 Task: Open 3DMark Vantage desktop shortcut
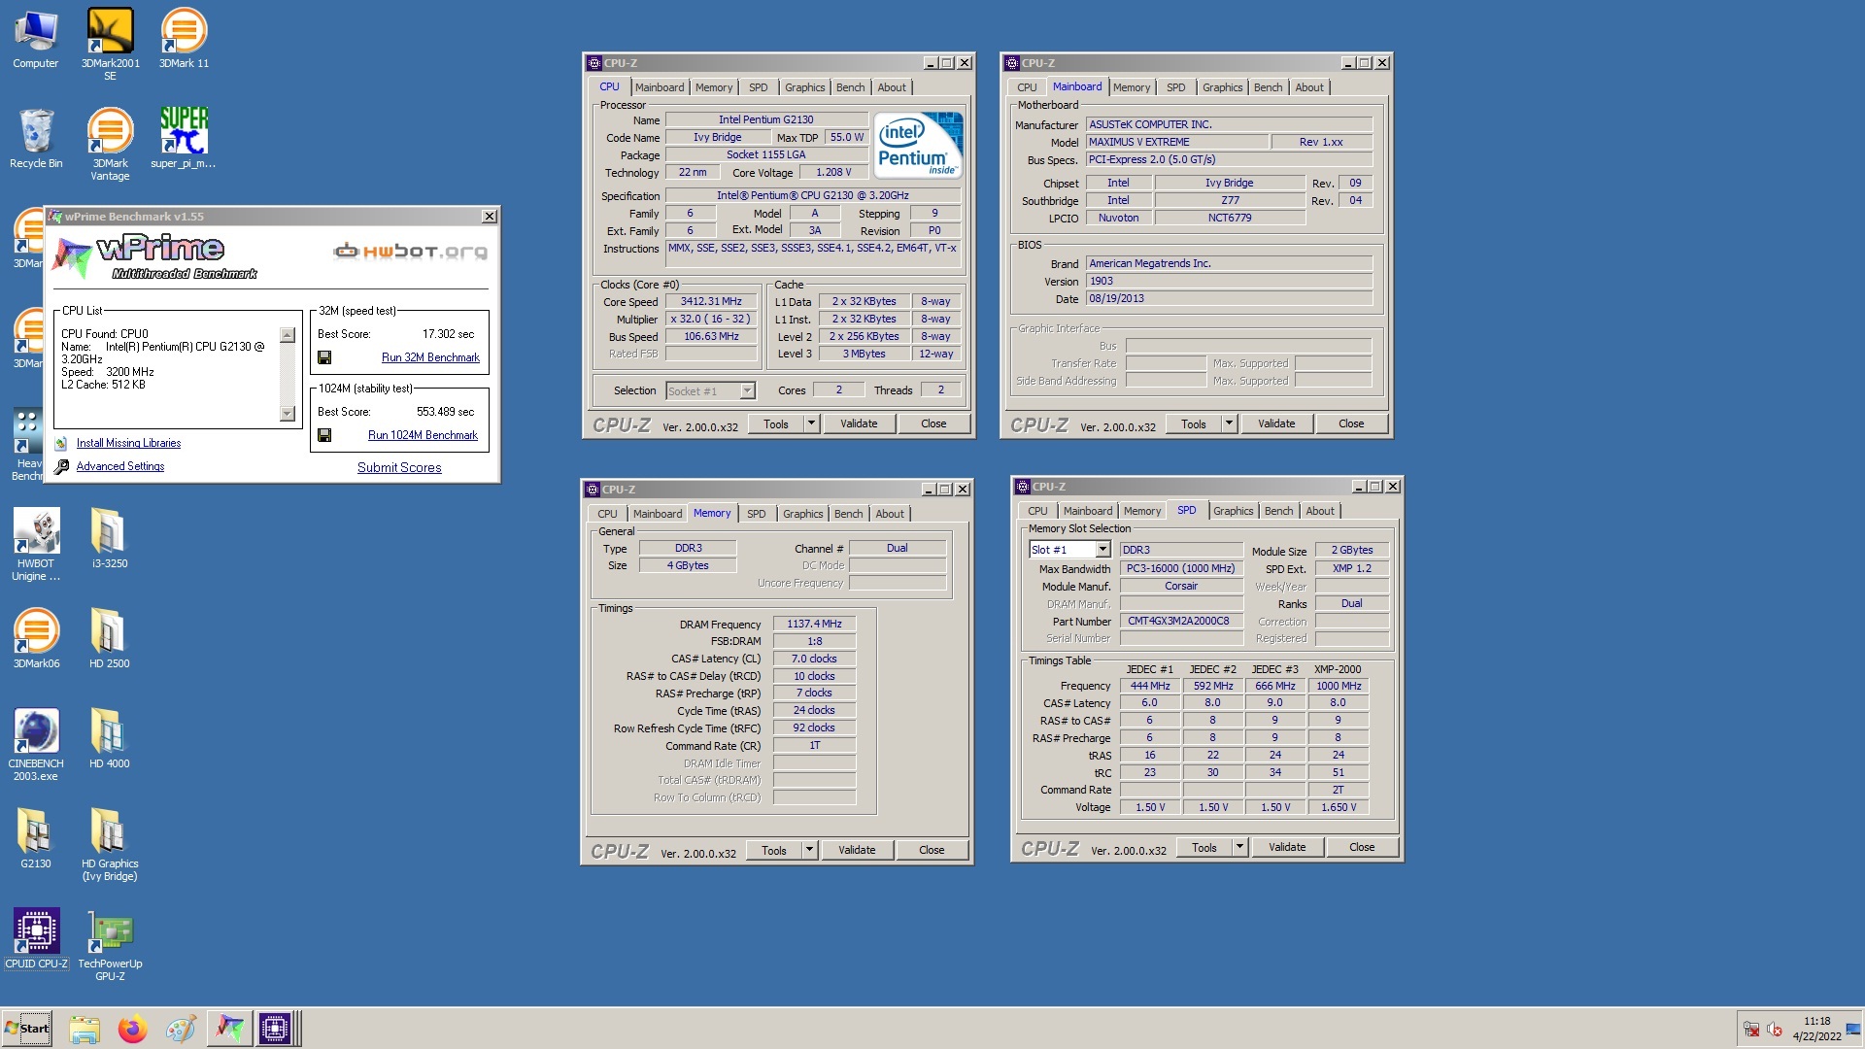(x=110, y=144)
